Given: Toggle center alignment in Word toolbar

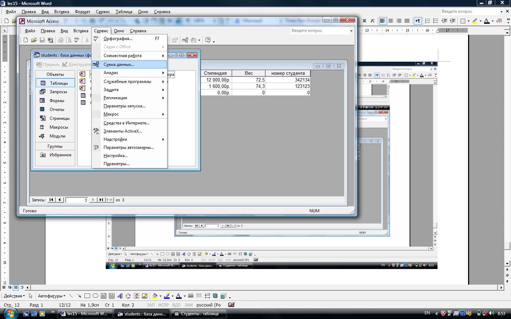Looking at the screenshot, I should click(391, 21).
